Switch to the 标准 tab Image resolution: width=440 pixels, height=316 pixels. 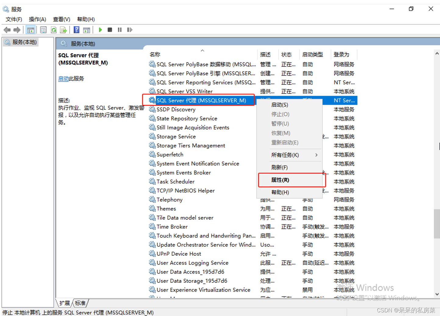(80, 303)
